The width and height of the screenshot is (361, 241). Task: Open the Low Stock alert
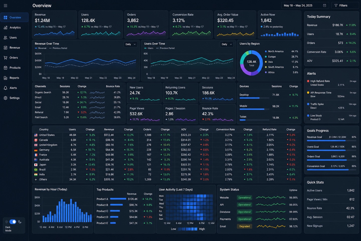coord(331,117)
